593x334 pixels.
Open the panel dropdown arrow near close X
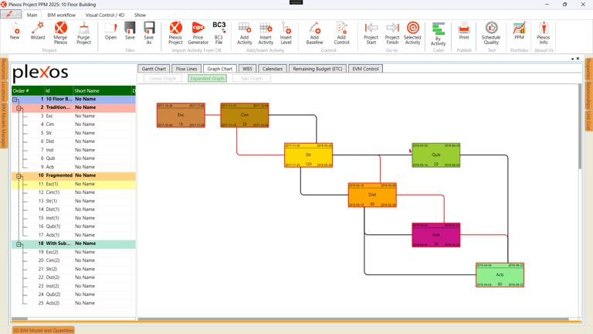click(573, 59)
